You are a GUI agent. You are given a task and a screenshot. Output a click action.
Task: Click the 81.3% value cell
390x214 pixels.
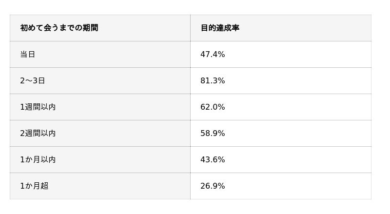[281, 80]
